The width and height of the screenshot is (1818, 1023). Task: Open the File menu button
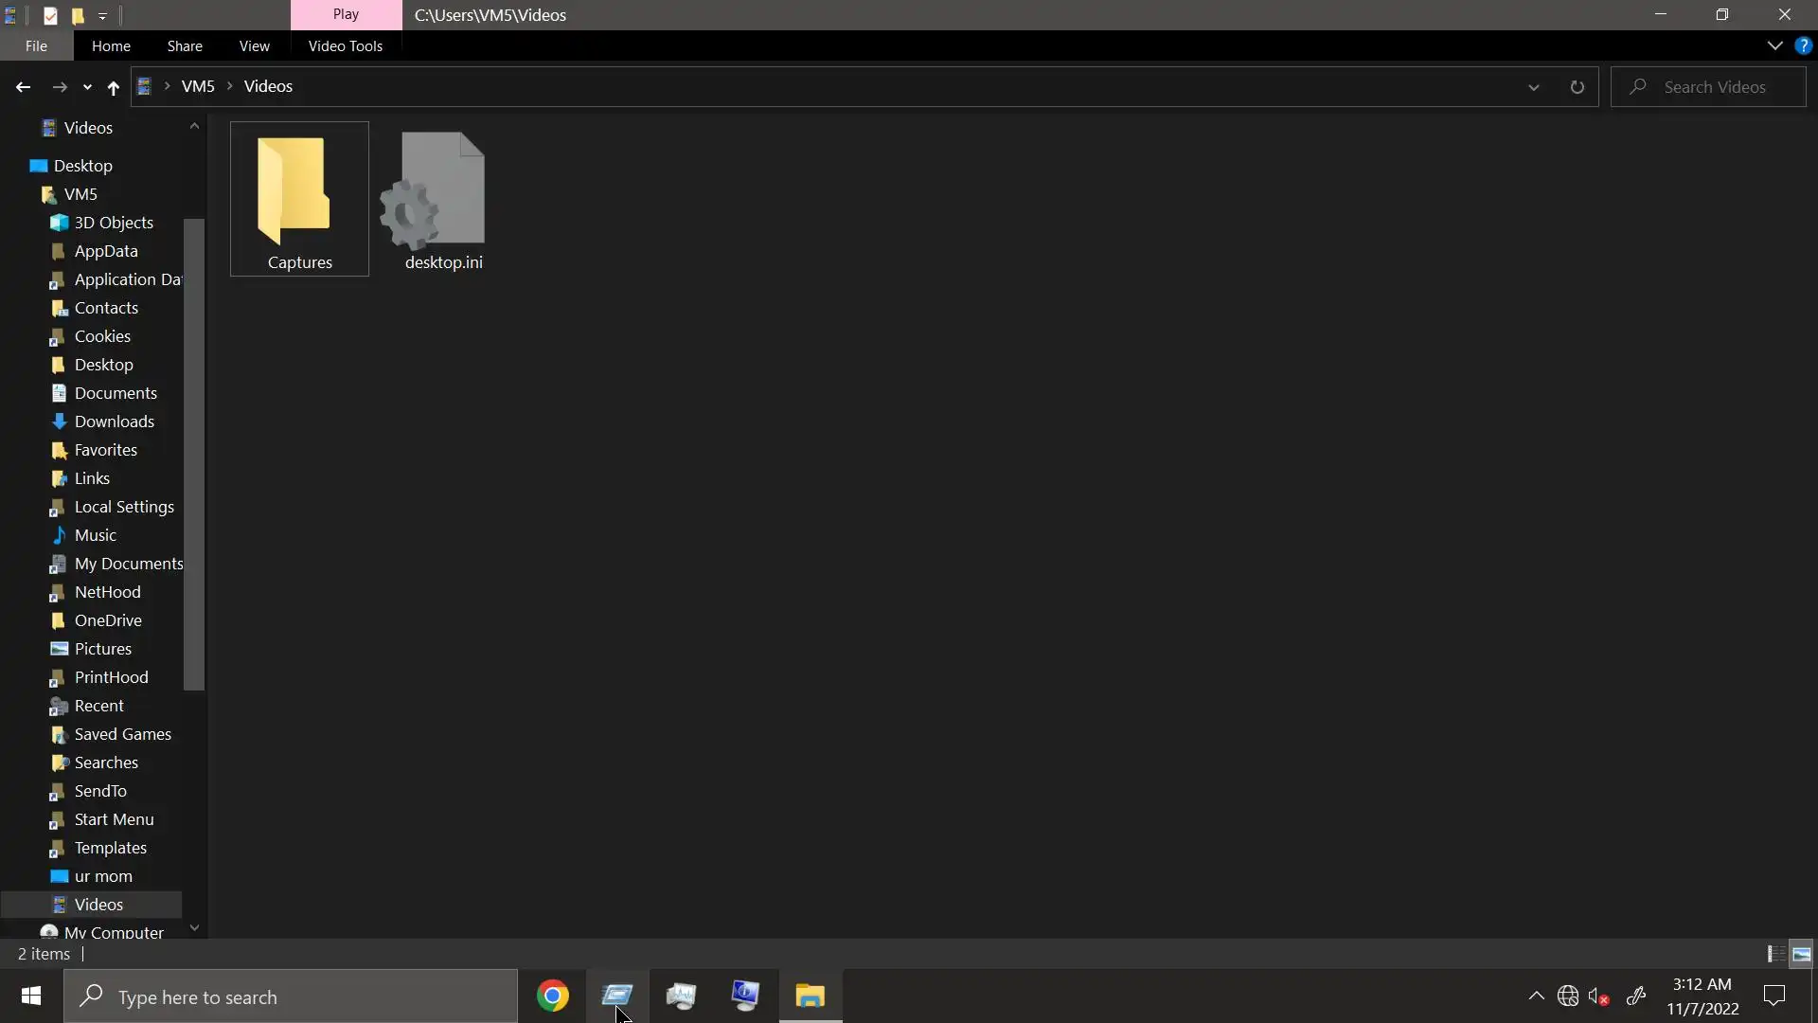coord(36,45)
